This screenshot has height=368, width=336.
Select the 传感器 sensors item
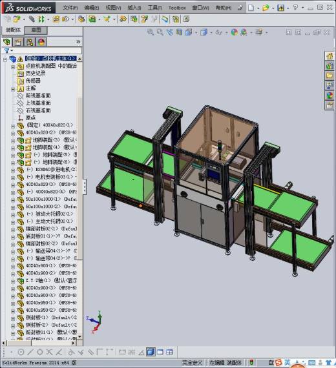coord(33,81)
